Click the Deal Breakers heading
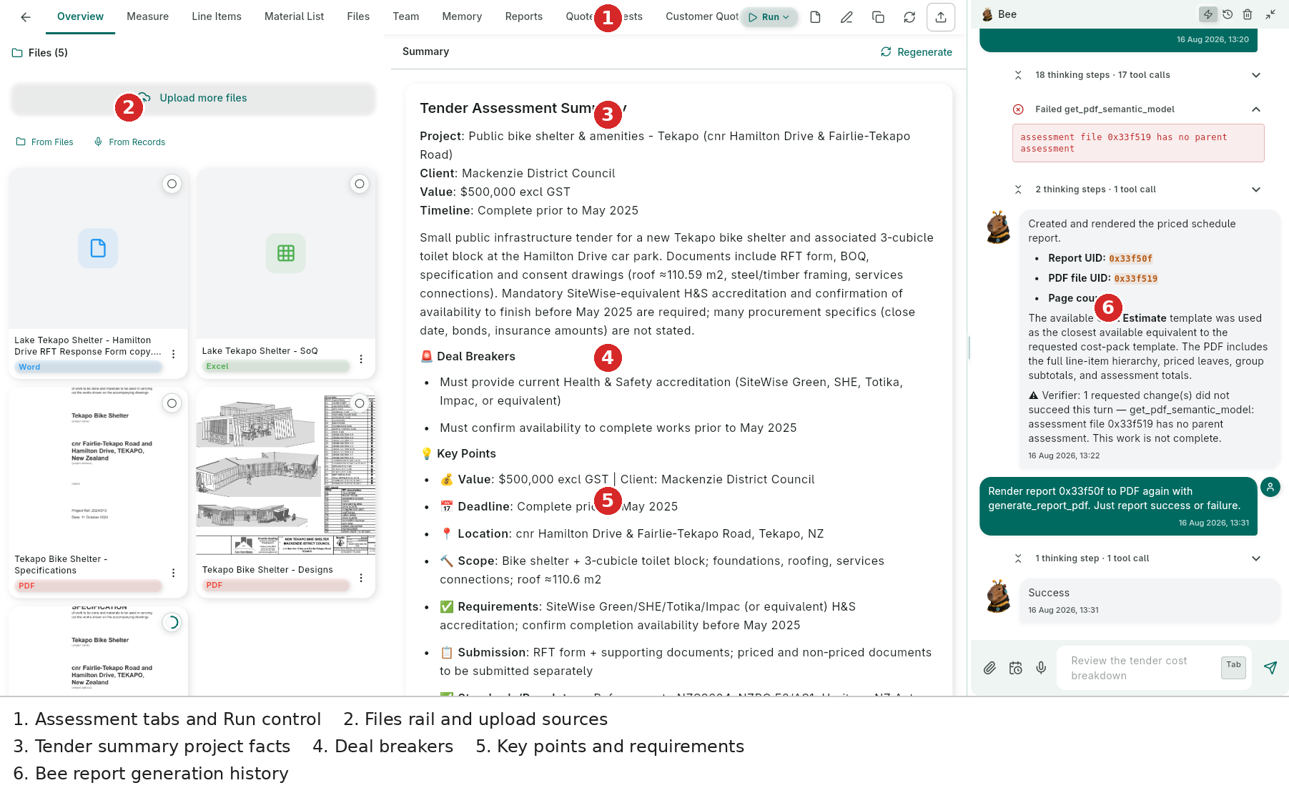1289x803 pixels. coord(468,356)
